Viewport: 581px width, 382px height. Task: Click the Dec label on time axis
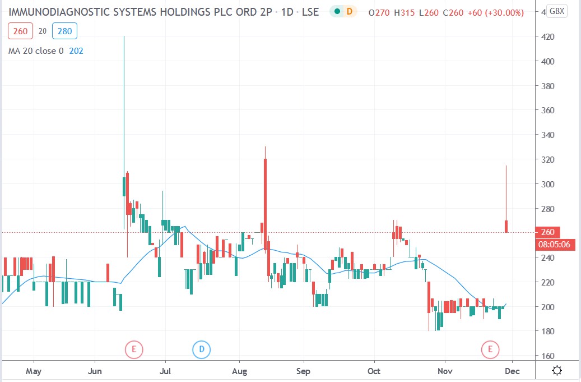(512, 371)
